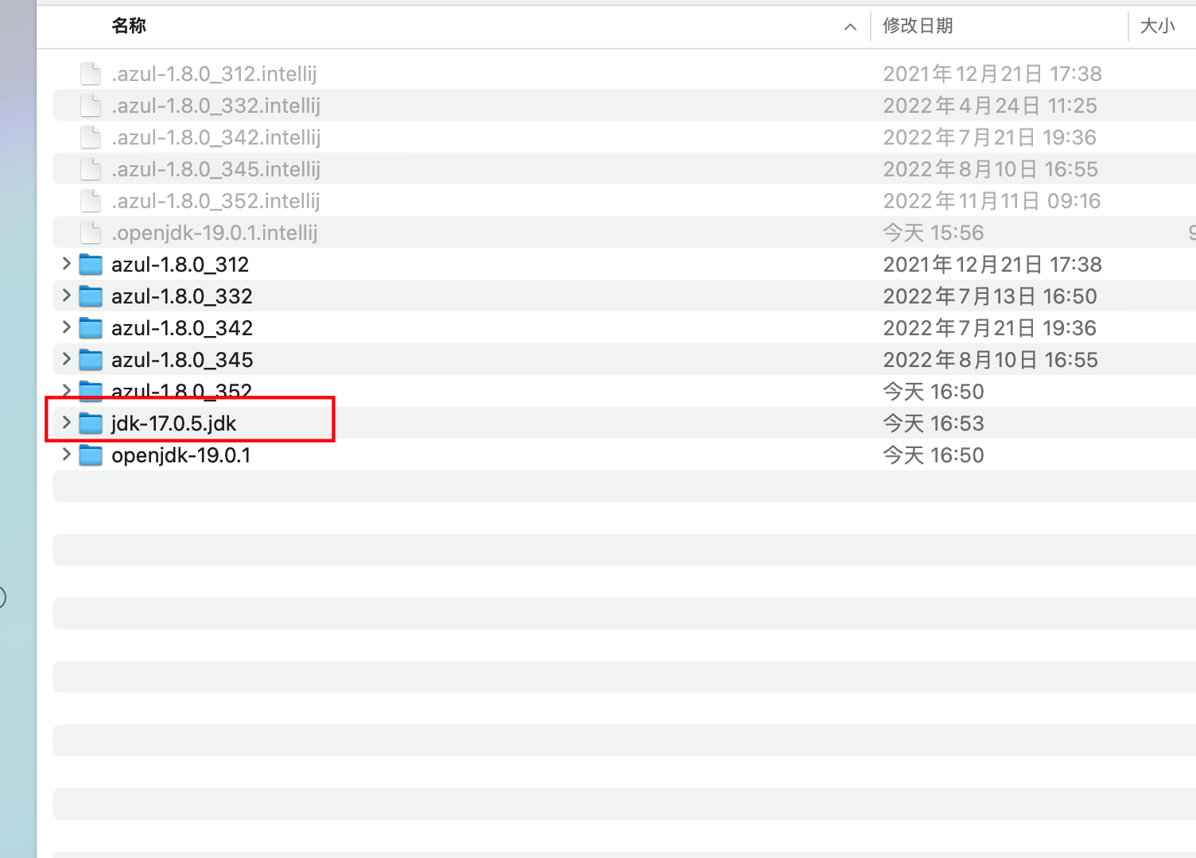Click date 2022年8月10日 16:55 of .azul-1.8.0_345.intellij
The height and width of the screenshot is (858, 1196).
pos(990,169)
